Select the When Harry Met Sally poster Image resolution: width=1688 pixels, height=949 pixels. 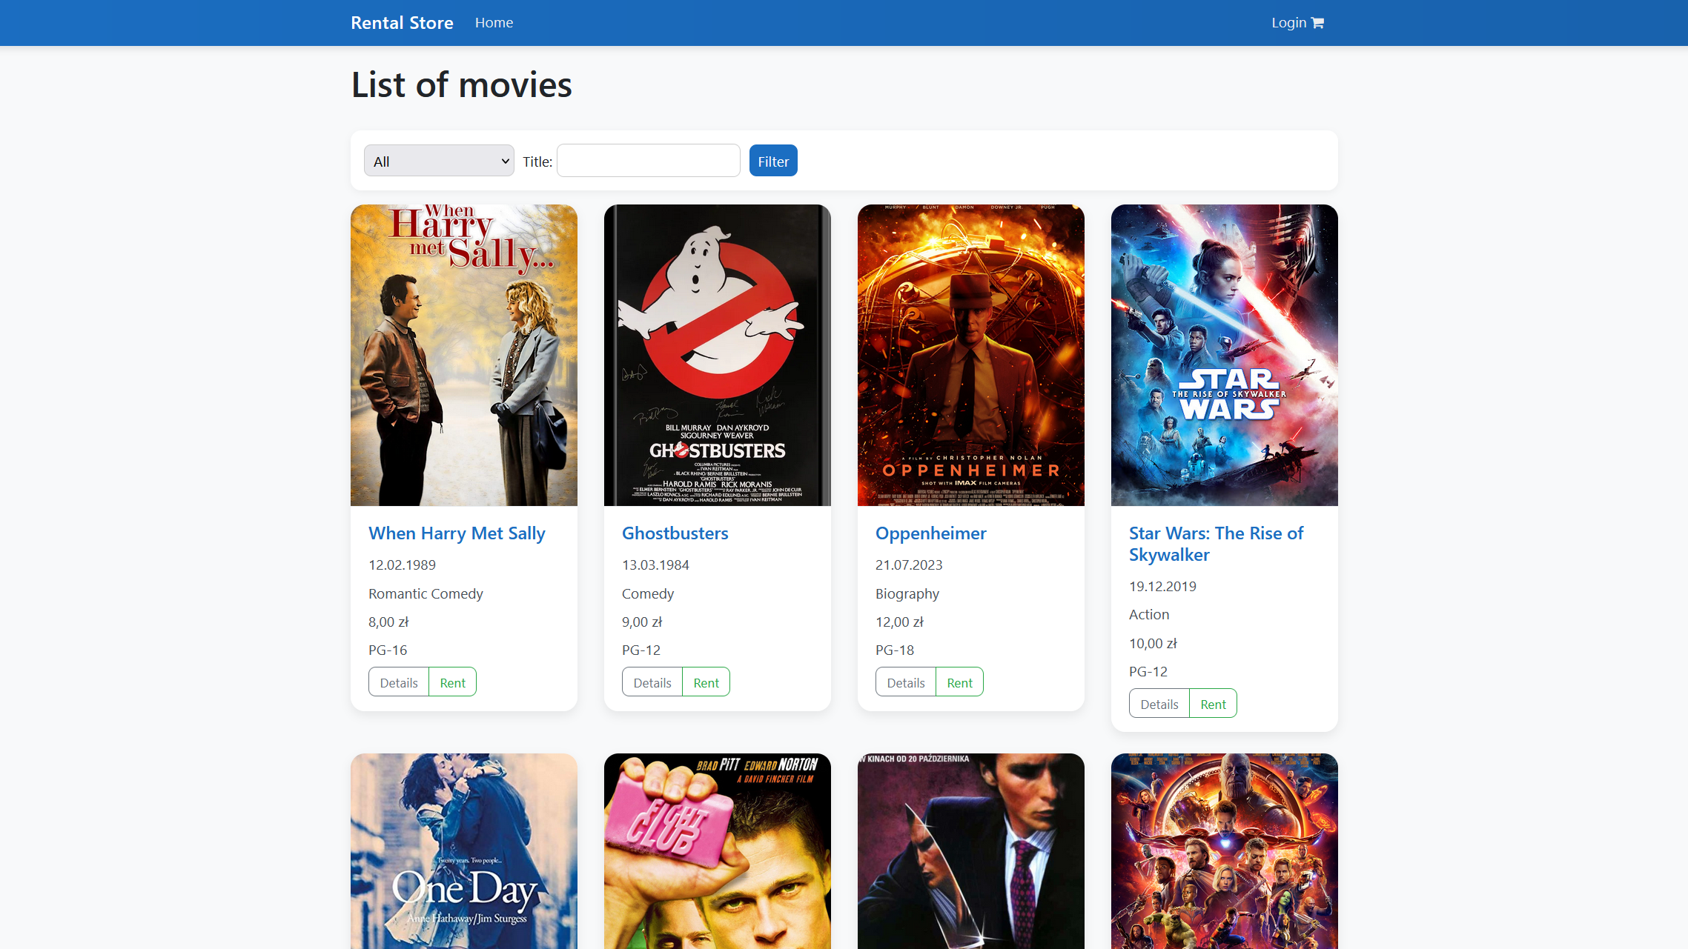464,355
